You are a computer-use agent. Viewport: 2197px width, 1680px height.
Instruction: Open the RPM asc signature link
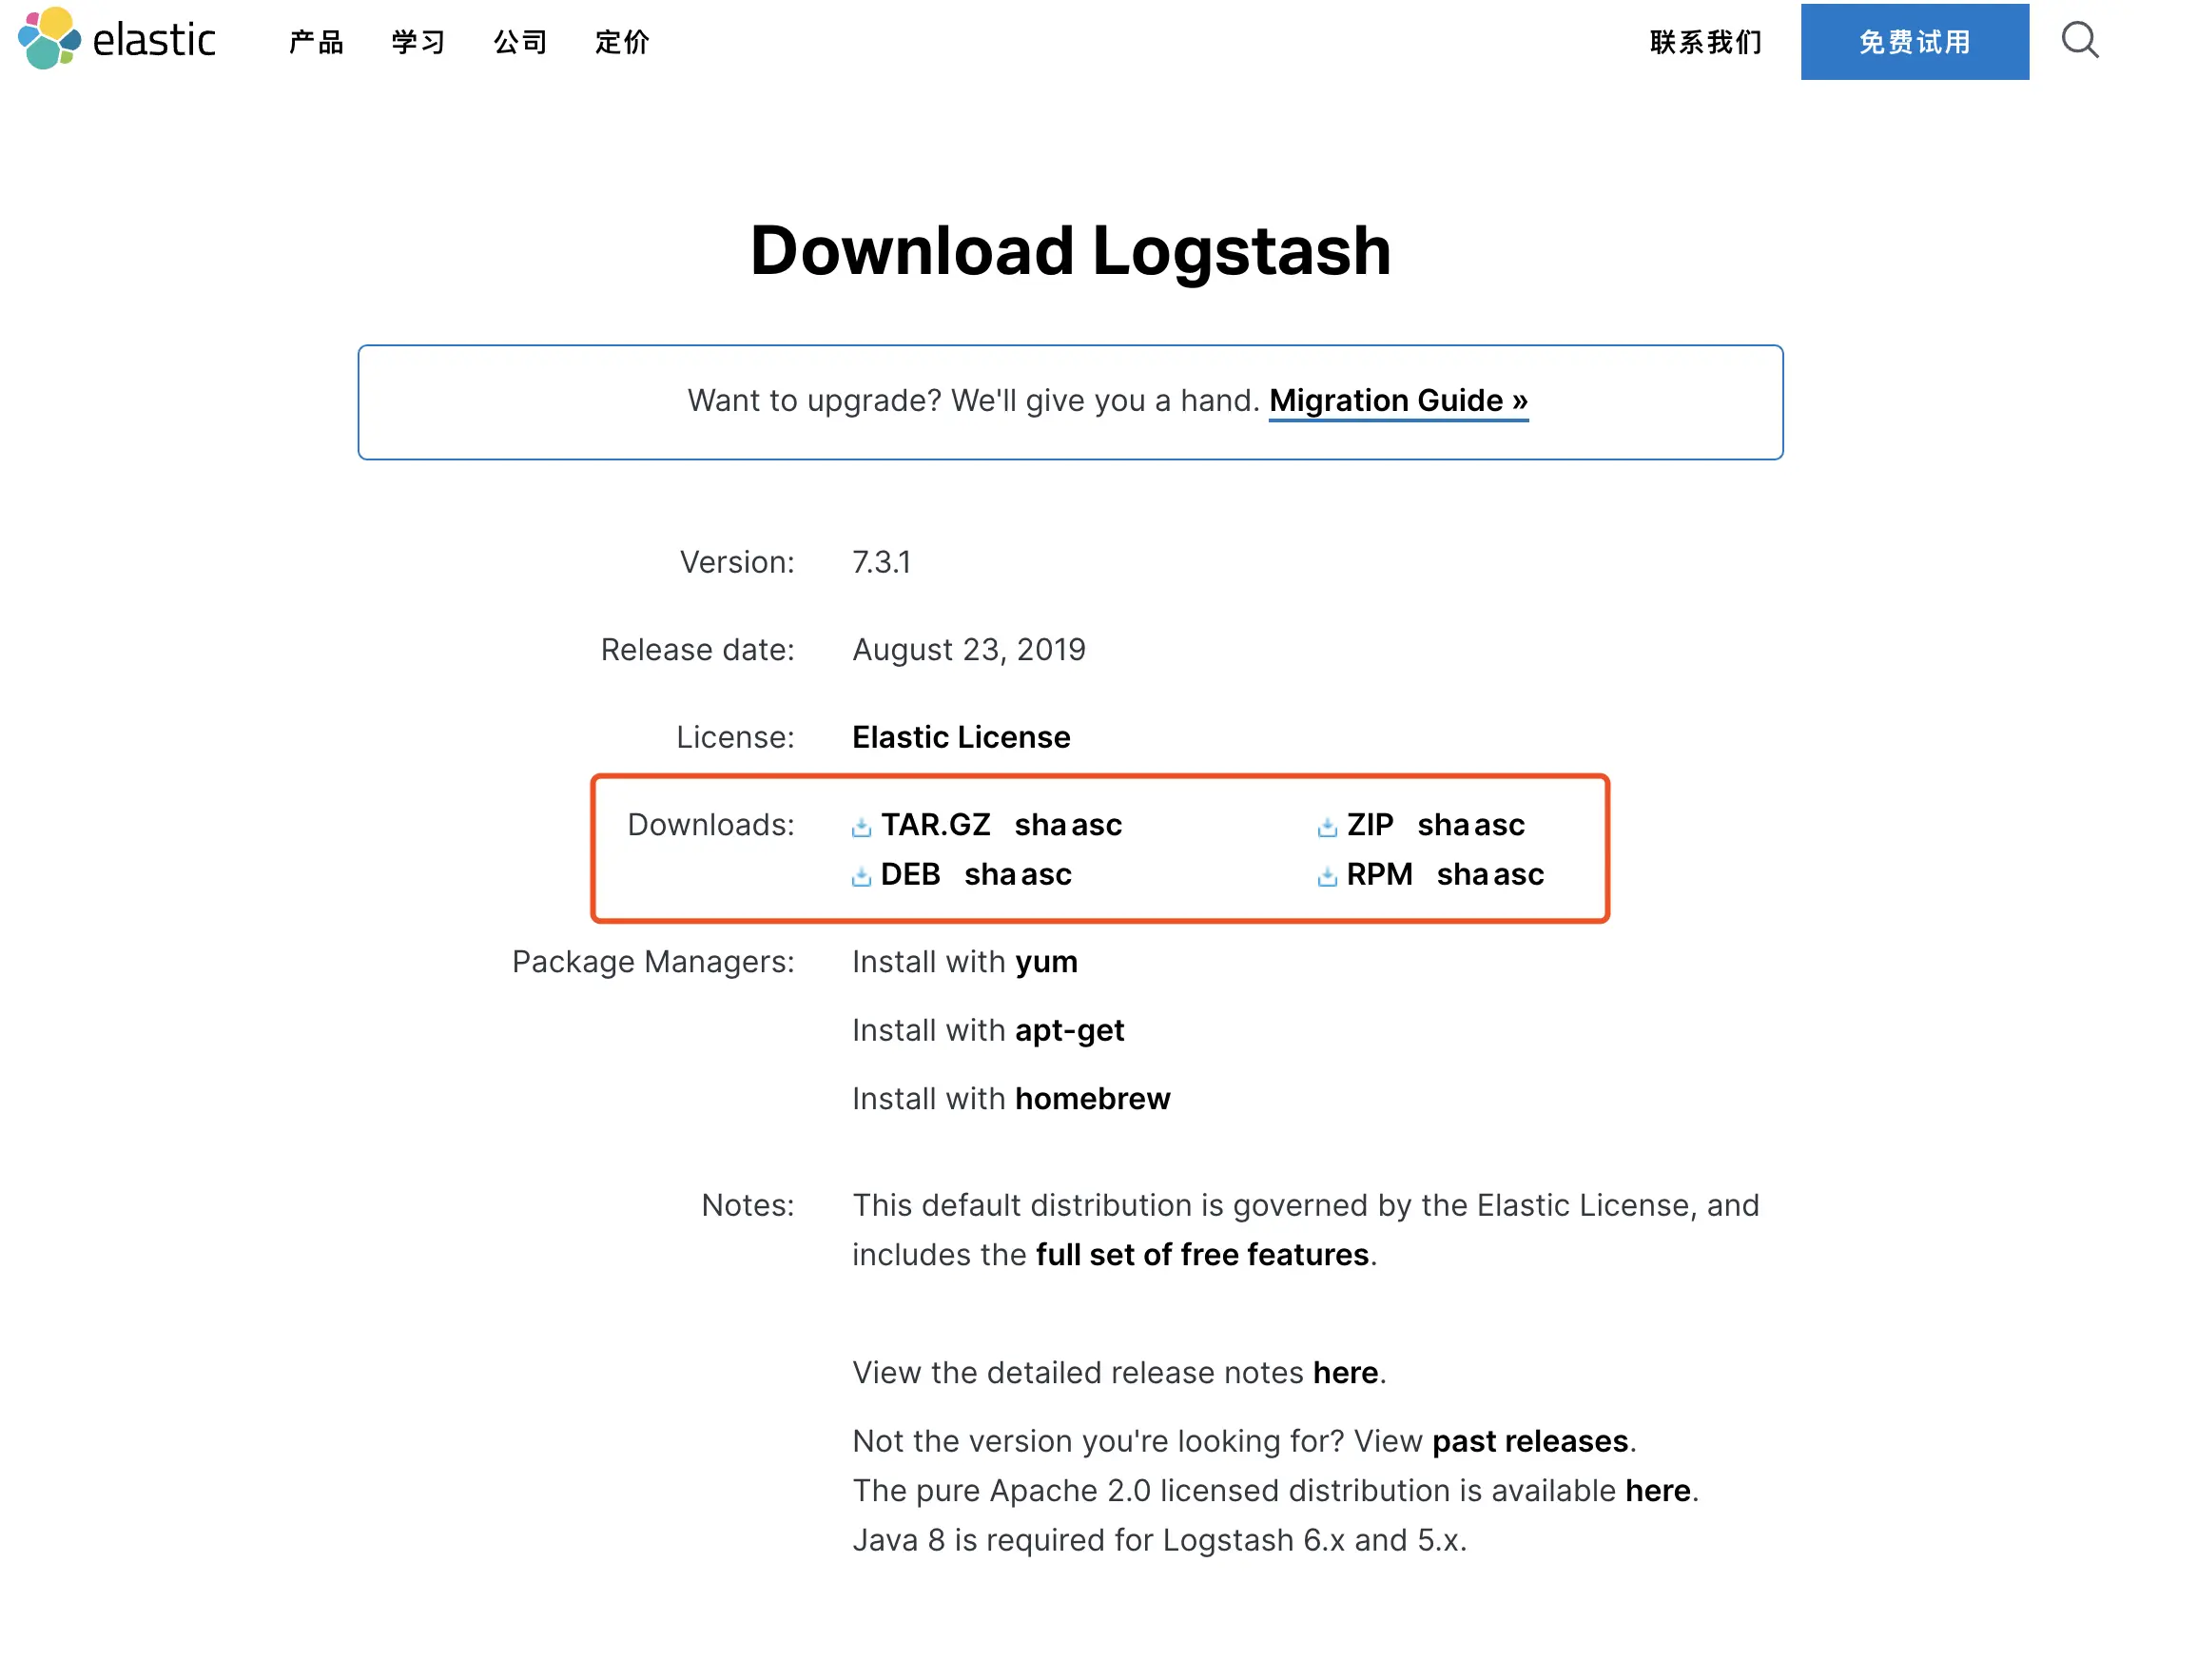pyautogui.click(x=1519, y=875)
